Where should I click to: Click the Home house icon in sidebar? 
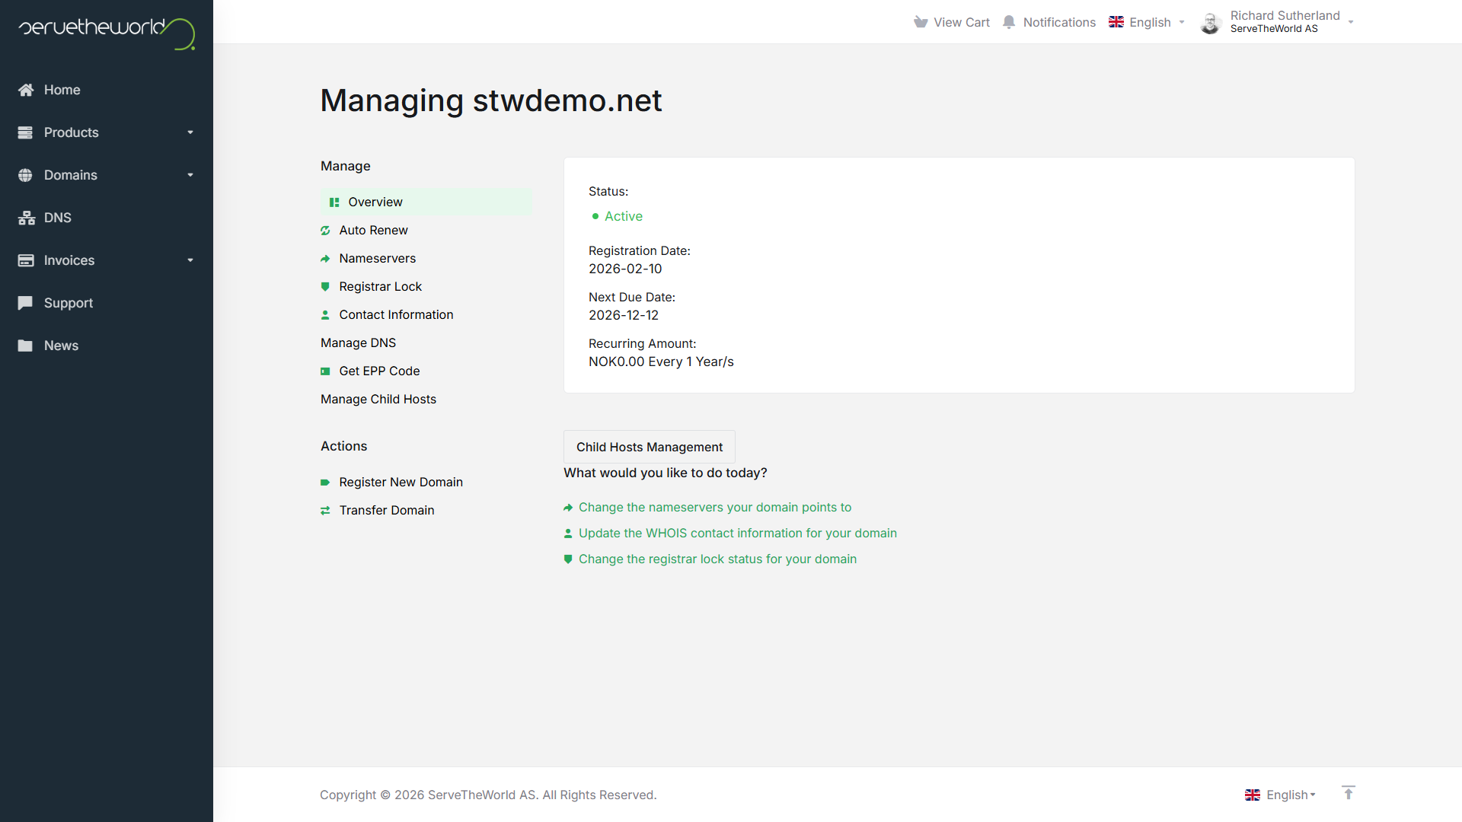pos(26,90)
